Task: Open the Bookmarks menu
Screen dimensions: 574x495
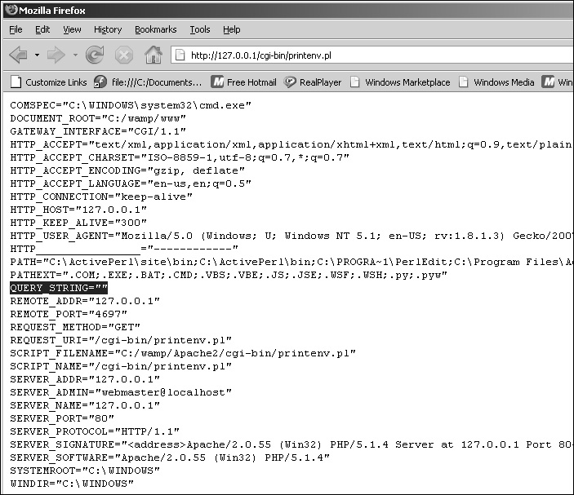Action: pos(155,29)
